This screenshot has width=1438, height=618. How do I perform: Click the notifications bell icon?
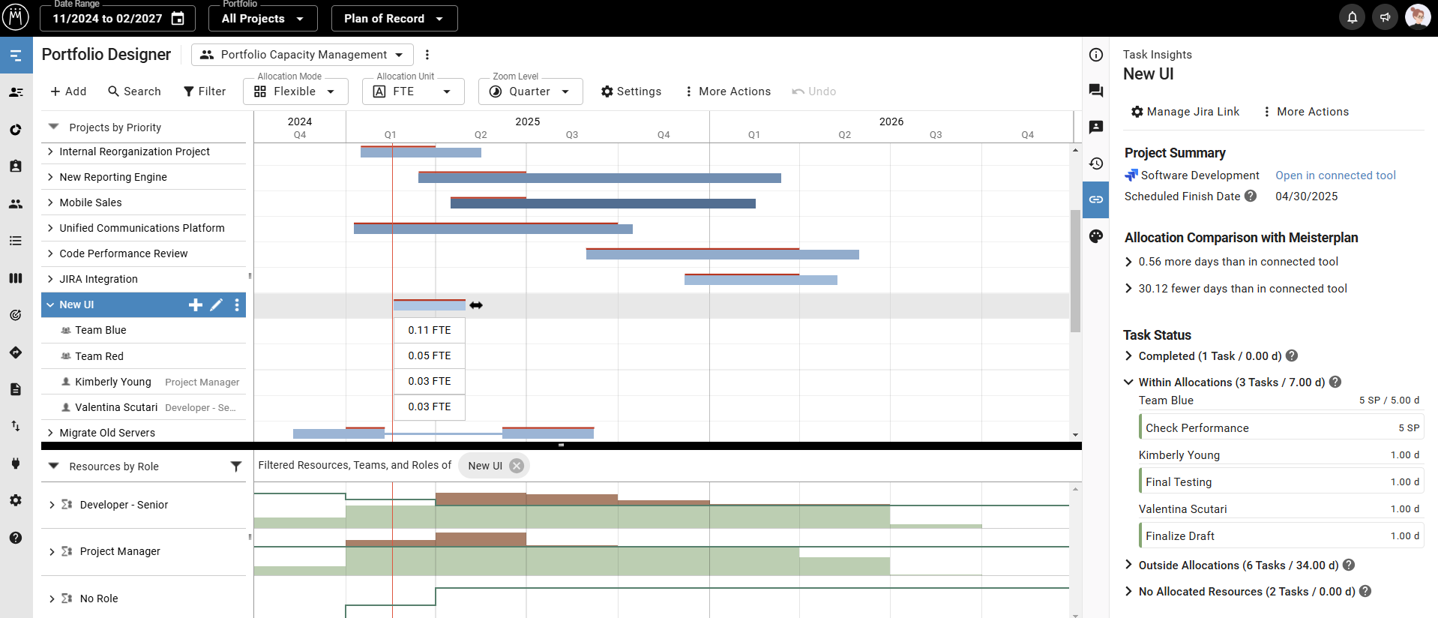(1352, 17)
